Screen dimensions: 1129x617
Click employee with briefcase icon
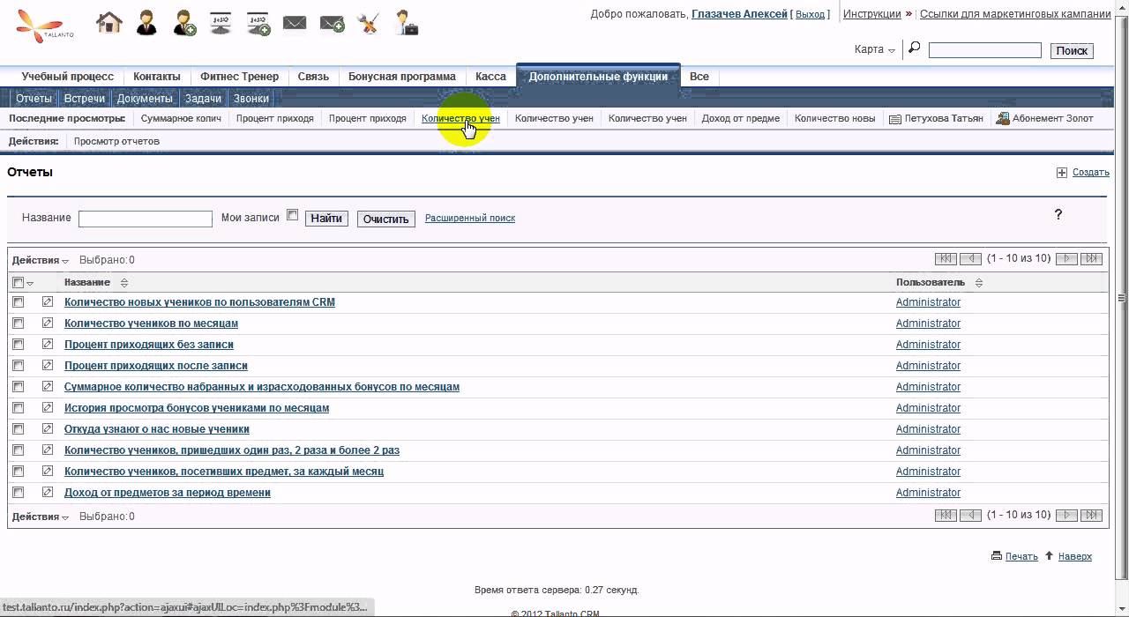point(407,23)
